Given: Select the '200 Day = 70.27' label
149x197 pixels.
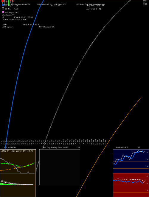Looking at the screenshot, I should point(12,13).
